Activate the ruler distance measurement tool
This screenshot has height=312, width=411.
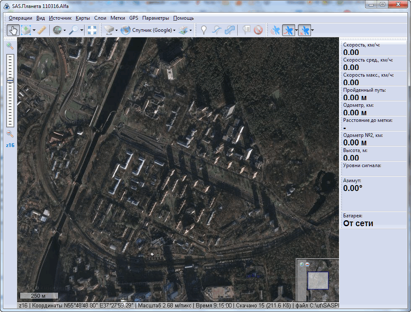click(41, 30)
